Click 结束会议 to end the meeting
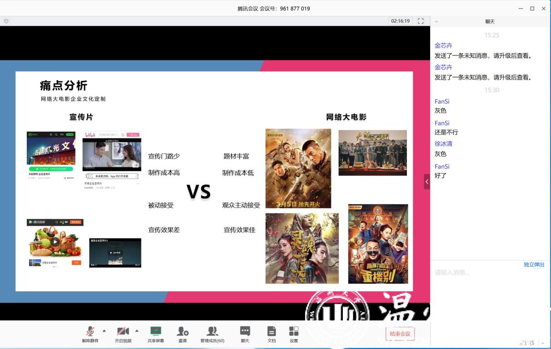551x349 pixels. pyautogui.click(x=400, y=334)
